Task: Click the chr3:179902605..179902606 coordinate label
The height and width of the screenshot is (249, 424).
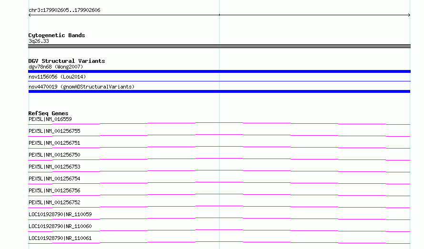Action: coord(64,10)
